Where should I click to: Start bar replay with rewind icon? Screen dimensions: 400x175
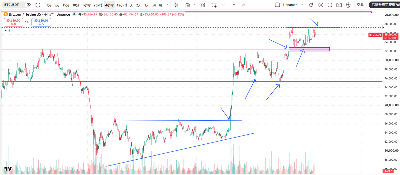[x=223, y=5]
